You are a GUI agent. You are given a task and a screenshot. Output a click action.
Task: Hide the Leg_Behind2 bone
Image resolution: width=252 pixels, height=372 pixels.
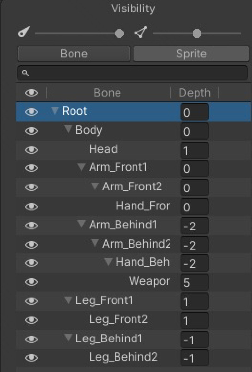click(x=31, y=357)
